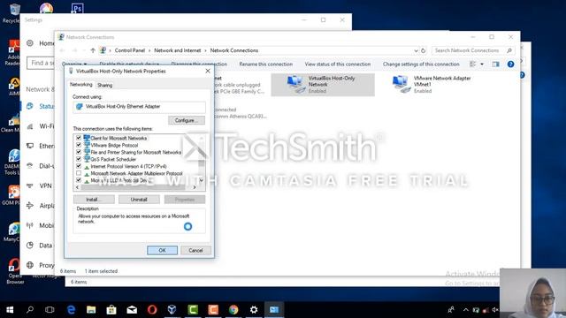Toggle Client for Microsoft Networks checkbox
The height and width of the screenshot is (318, 566).
click(79, 138)
